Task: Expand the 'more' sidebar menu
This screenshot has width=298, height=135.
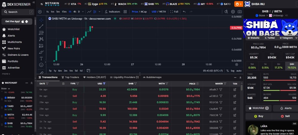Action: (6, 74)
